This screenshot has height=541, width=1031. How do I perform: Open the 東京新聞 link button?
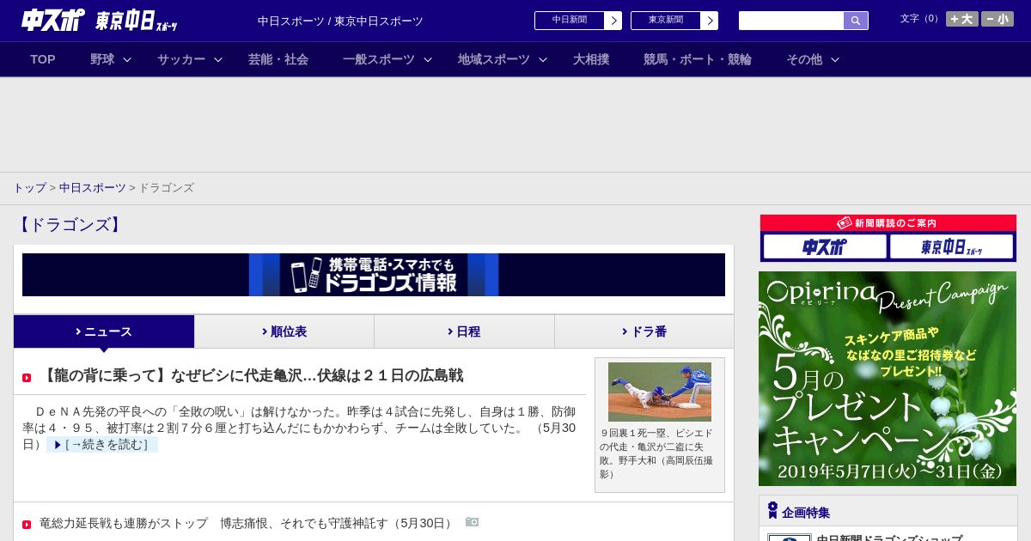coord(665,21)
